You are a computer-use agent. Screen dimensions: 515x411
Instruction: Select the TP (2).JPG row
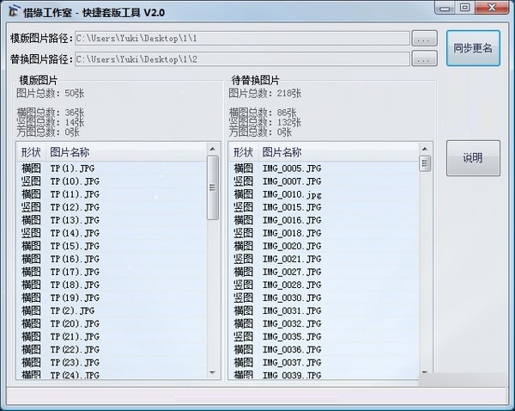112,310
